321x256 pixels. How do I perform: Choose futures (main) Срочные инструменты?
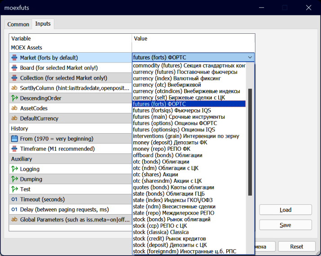point(189,117)
